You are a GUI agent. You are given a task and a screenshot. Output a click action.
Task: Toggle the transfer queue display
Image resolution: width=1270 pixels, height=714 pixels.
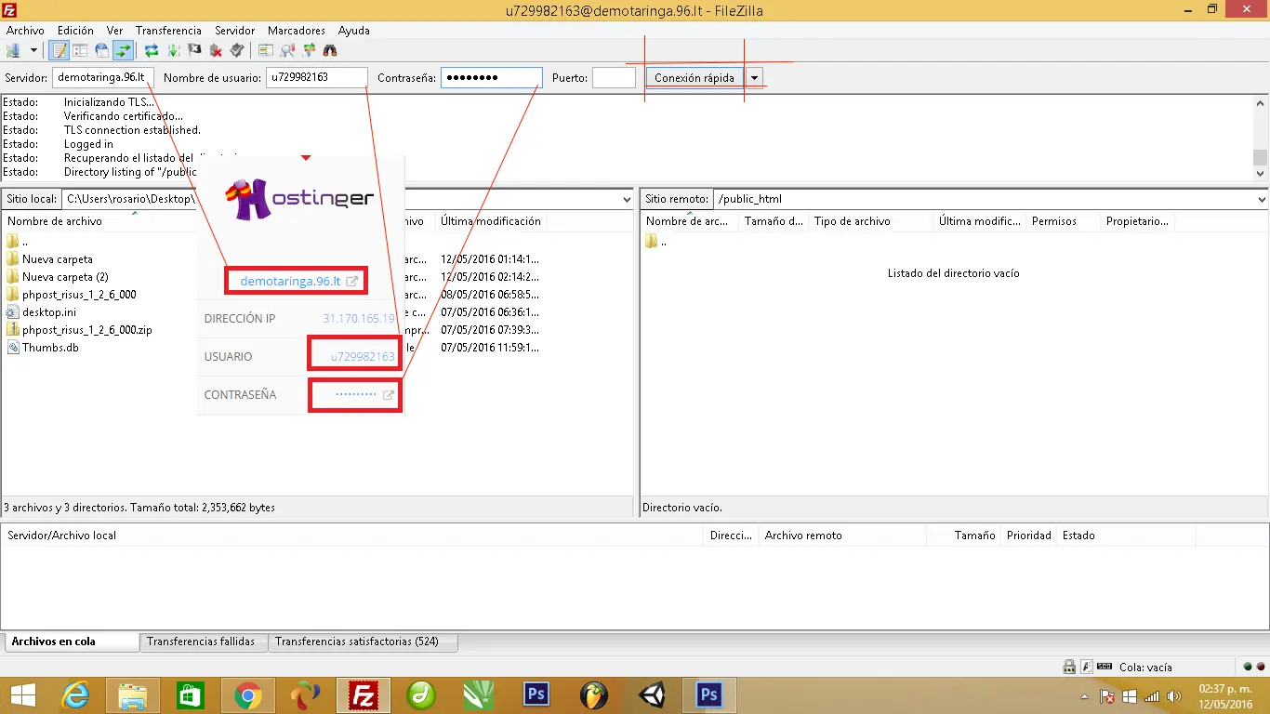123,50
